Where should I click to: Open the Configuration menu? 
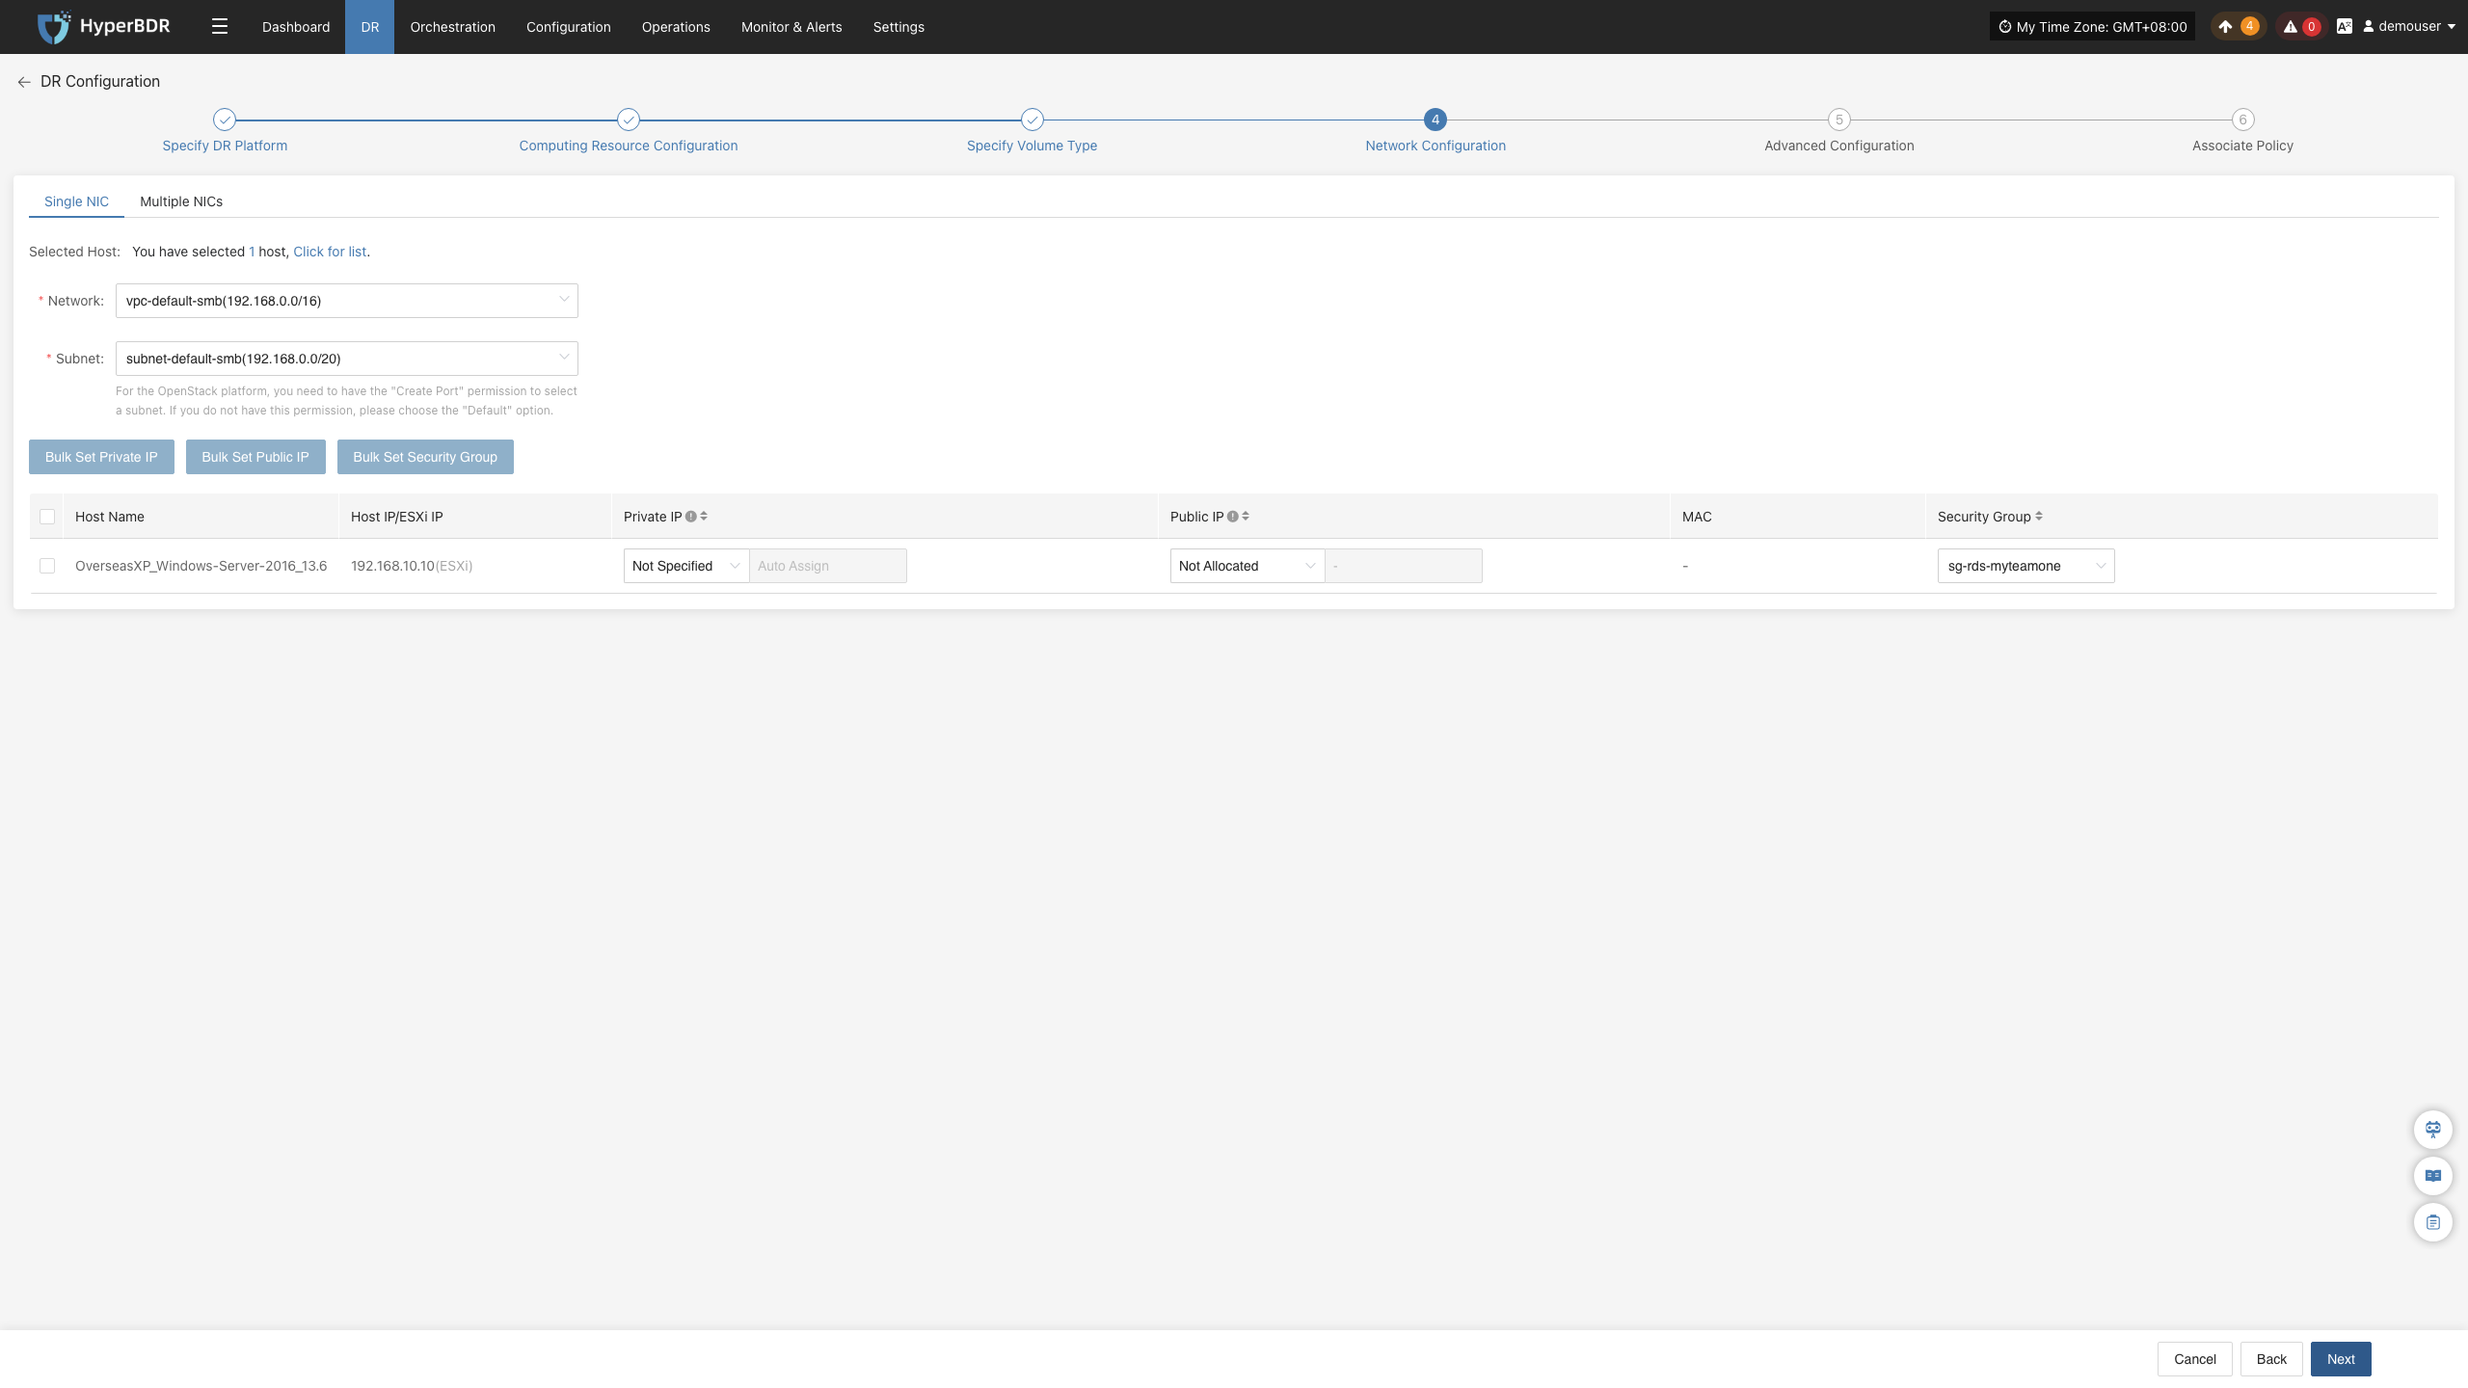coord(569,27)
